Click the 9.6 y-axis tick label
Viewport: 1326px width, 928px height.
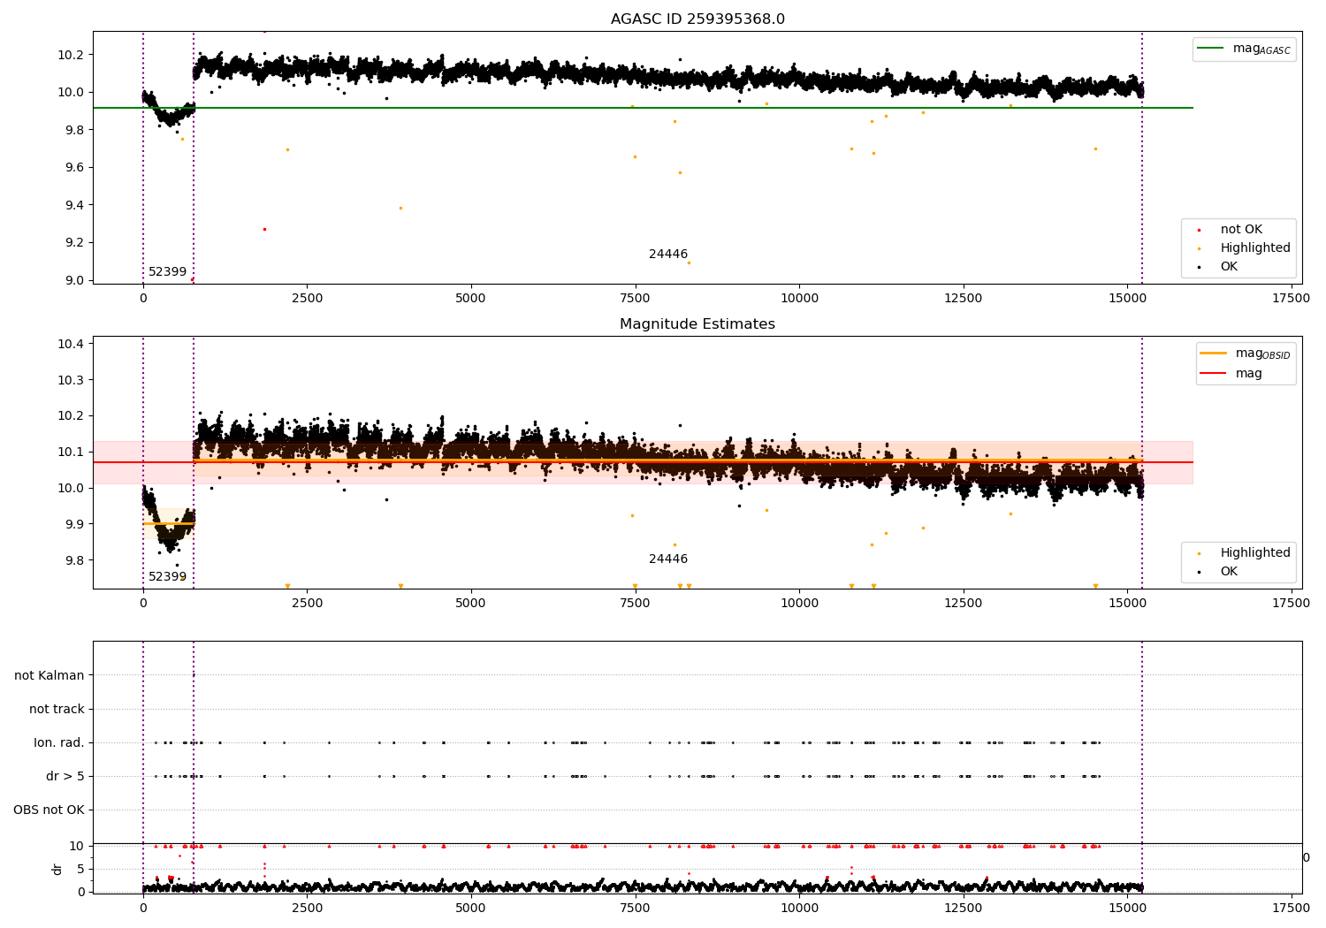coord(74,168)
